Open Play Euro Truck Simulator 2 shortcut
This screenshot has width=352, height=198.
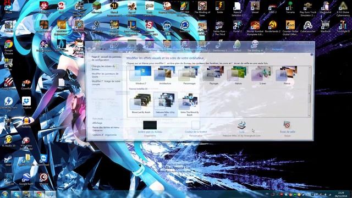pyautogui.click(x=308, y=9)
